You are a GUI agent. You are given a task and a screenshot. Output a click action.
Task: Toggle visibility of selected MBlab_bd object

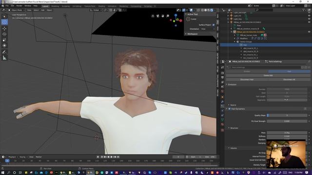tap(309, 32)
